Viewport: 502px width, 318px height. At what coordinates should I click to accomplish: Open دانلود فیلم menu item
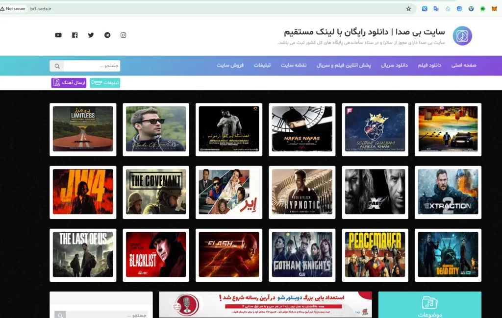429,65
